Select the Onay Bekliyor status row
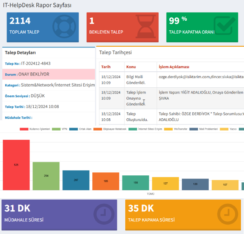Viewport: 244px width, 234px height. coord(48,74)
